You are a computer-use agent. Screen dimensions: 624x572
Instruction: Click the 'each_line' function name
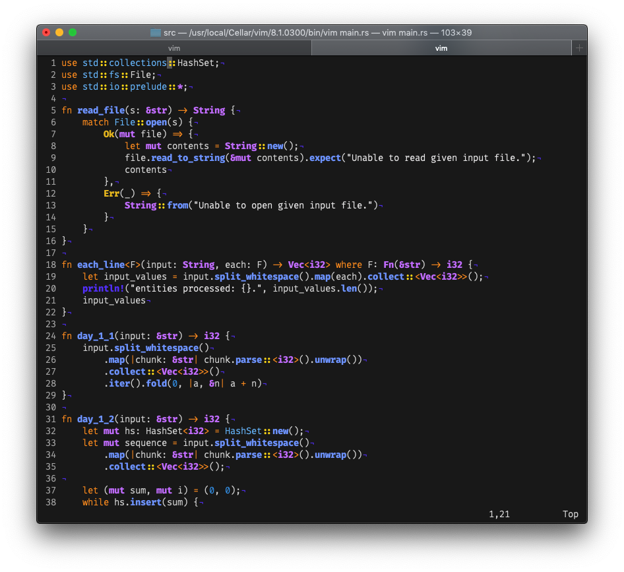pos(101,265)
